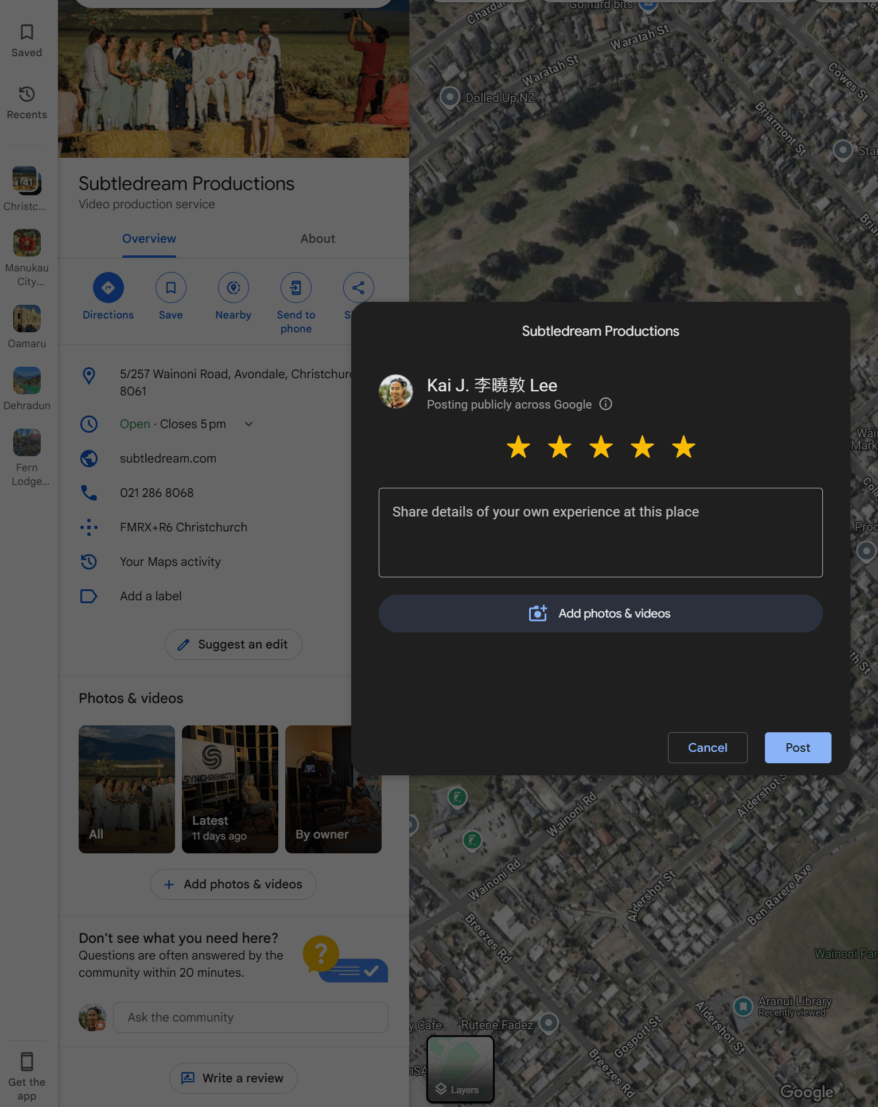This screenshot has width=878, height=1107.
Task: Open the Christchurch recent thumbnail
Action: click(27, 180)
